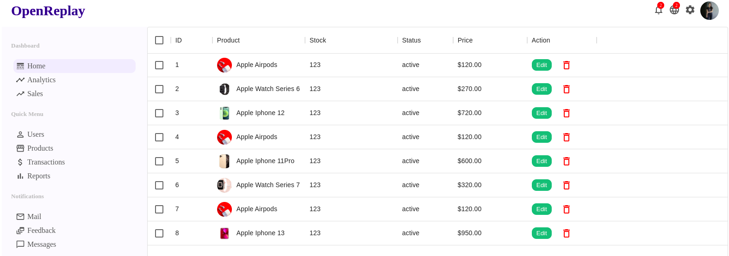This screenshot has width=729, height=256.
Task: Click the OpenReplay logo
Action: point(48,11)
